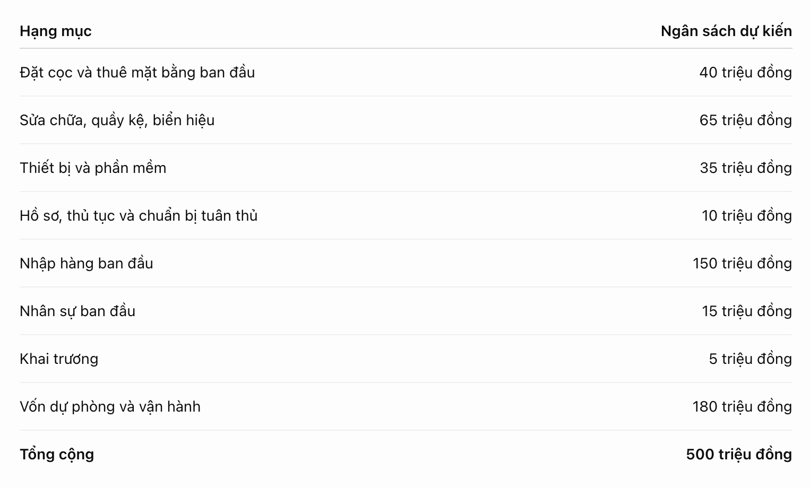Select the 'Nhân sự ban đầu' item
Viewport: 810px width, 488px height.
click(77, 311)
